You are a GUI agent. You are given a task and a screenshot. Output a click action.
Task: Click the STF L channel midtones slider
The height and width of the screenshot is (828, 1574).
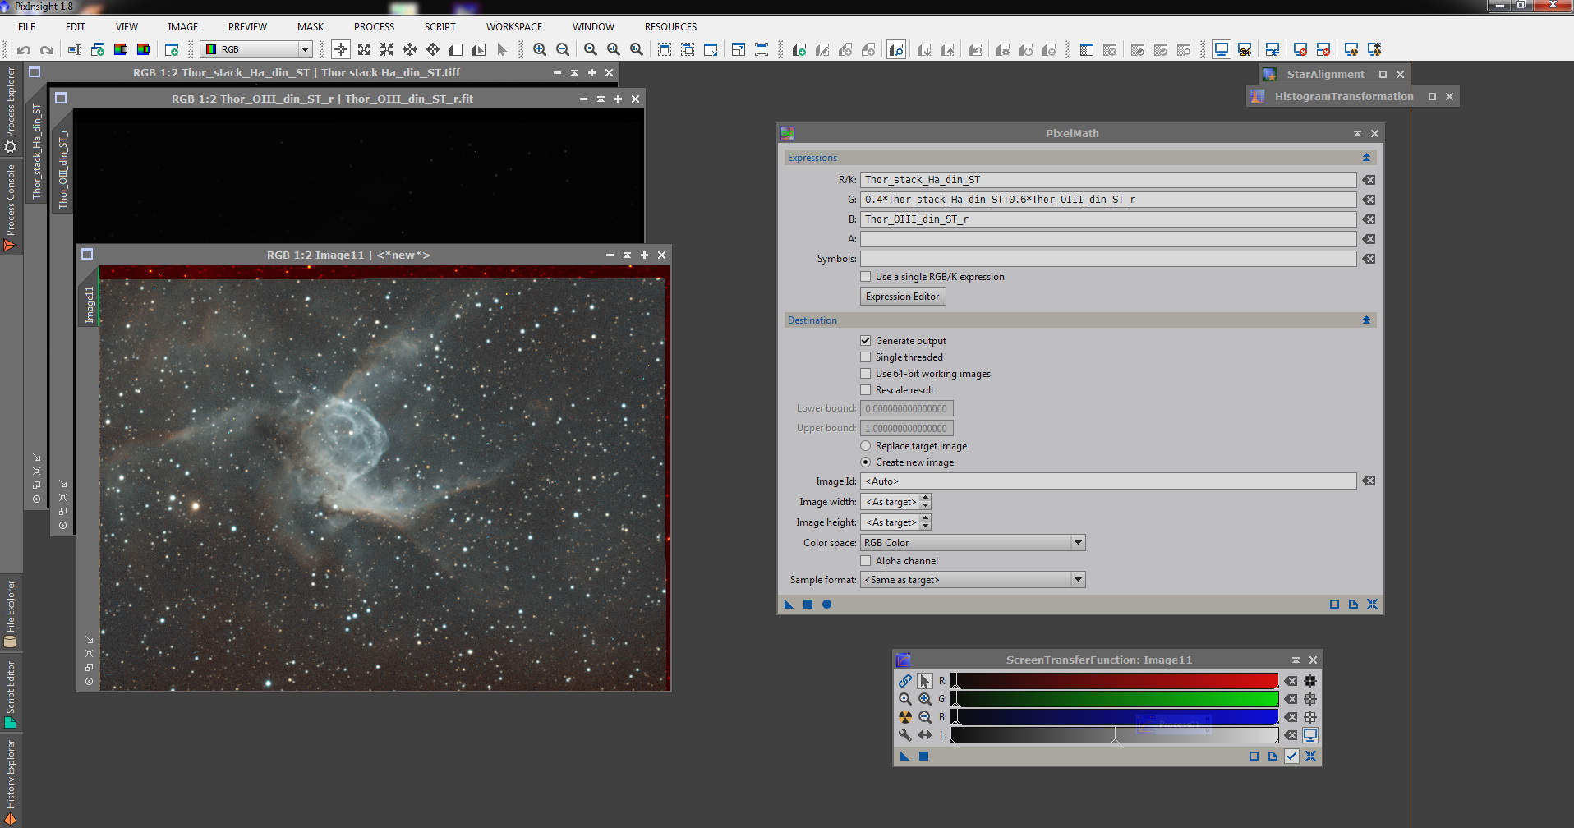coord(1115,737)
